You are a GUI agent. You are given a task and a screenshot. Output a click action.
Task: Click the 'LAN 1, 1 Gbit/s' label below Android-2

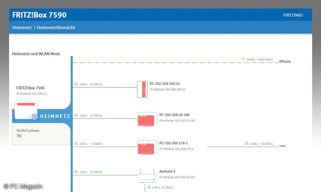pyautogui.click(x=163, y=187)
